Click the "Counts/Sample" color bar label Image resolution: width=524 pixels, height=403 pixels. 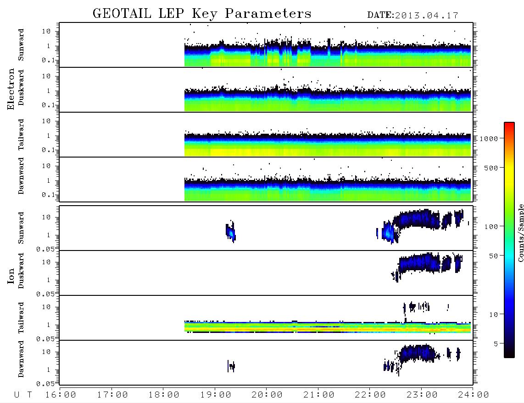520,233
